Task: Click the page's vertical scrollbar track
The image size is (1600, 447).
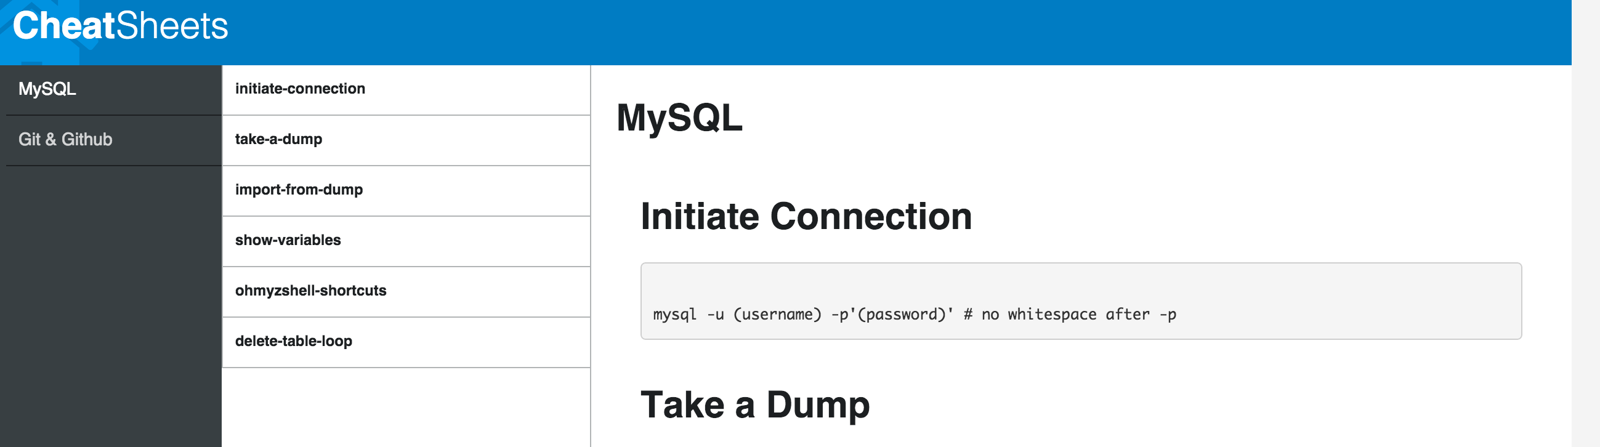Action: pos(1586,223)
